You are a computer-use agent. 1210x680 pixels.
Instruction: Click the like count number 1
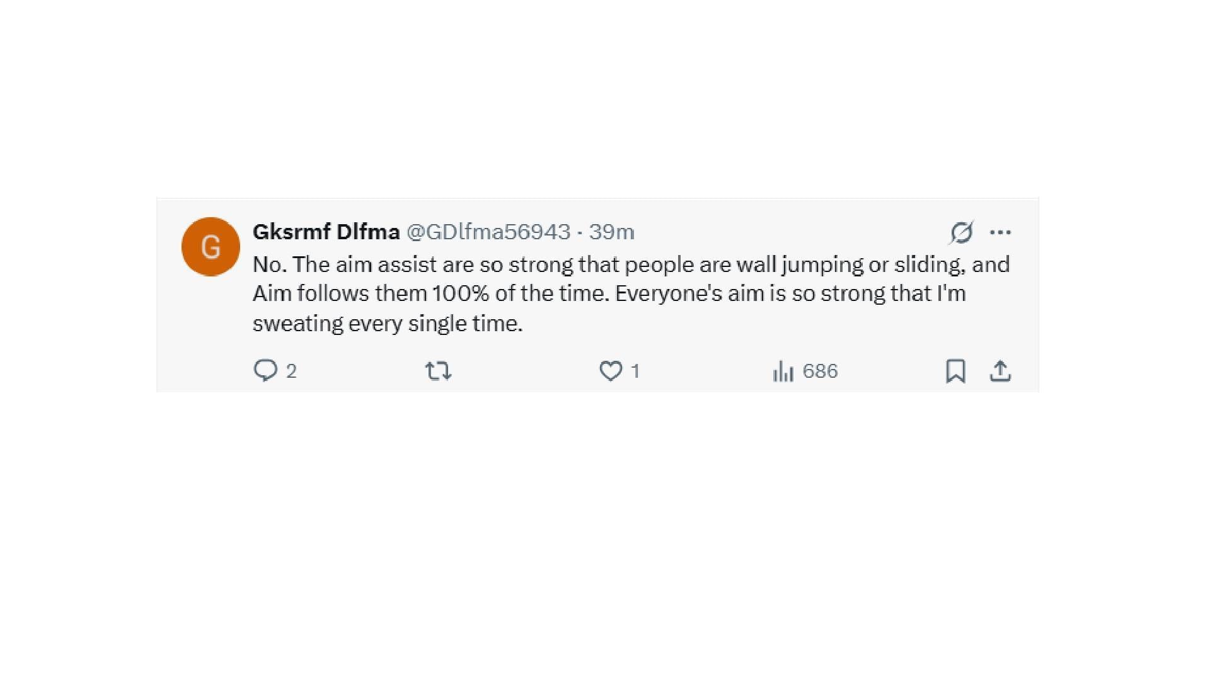coord(635,371)
